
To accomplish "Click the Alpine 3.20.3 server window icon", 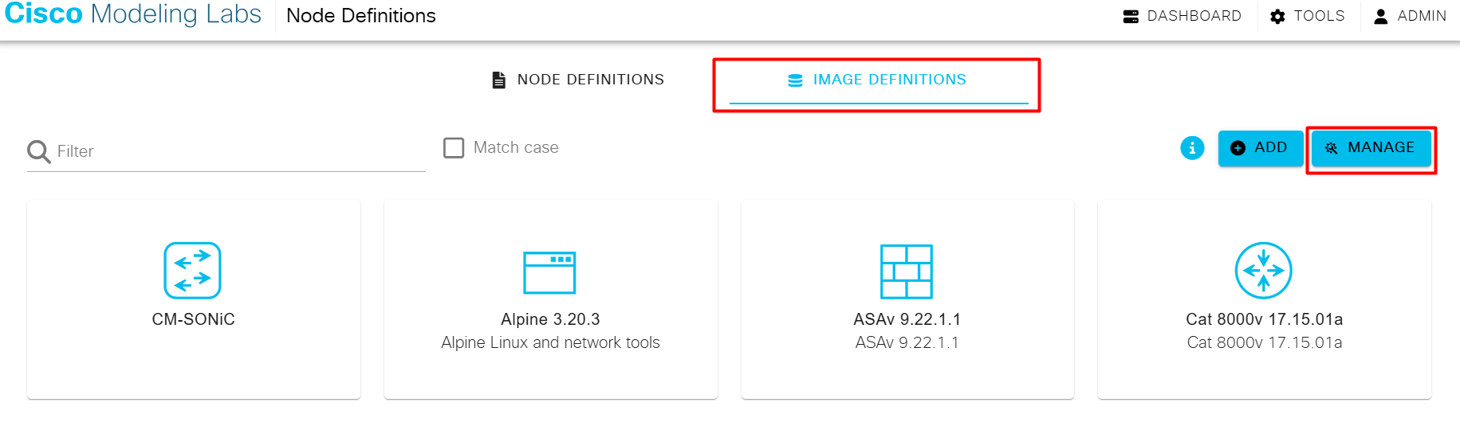I will pos(549,272).
